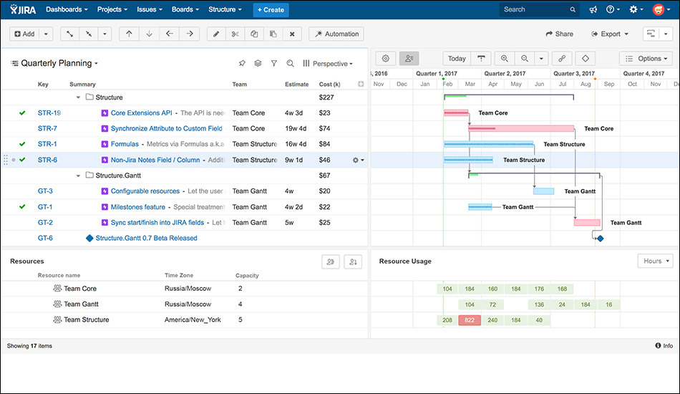Image resolution: width=680 pixels, height=394 pixels.
Task: Open the Perspective dropdown
Action: (328, 63)
